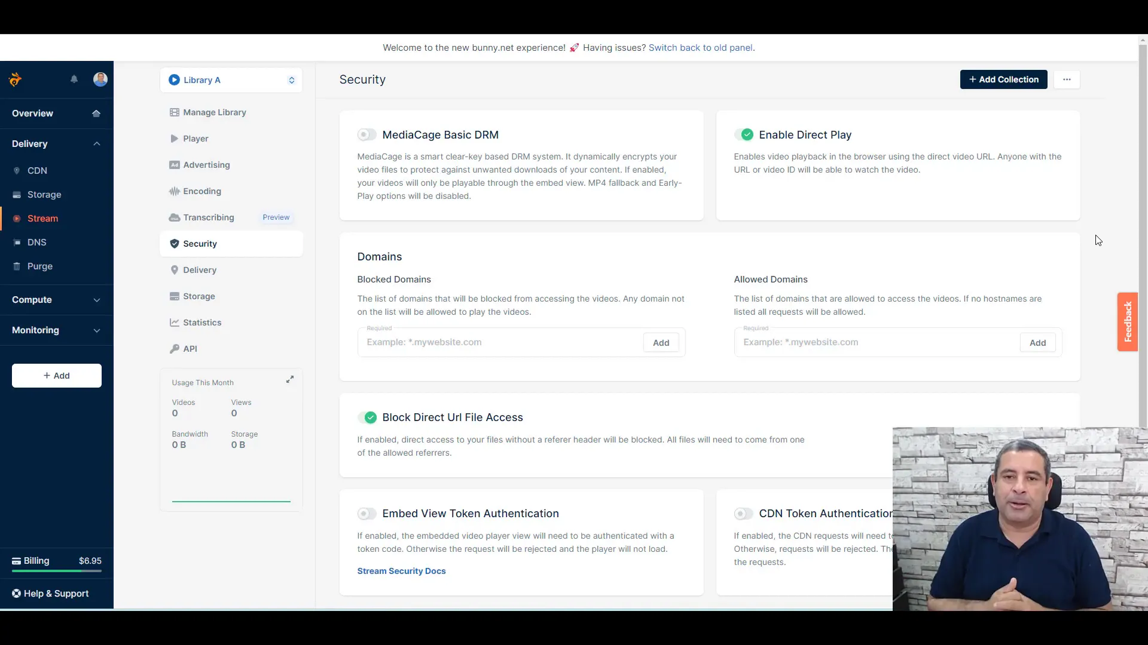Image resolution: width=1148 pixels, height=645 pixels.
Task: Open Stream Security Docs link
Action: tap(401, 571)
